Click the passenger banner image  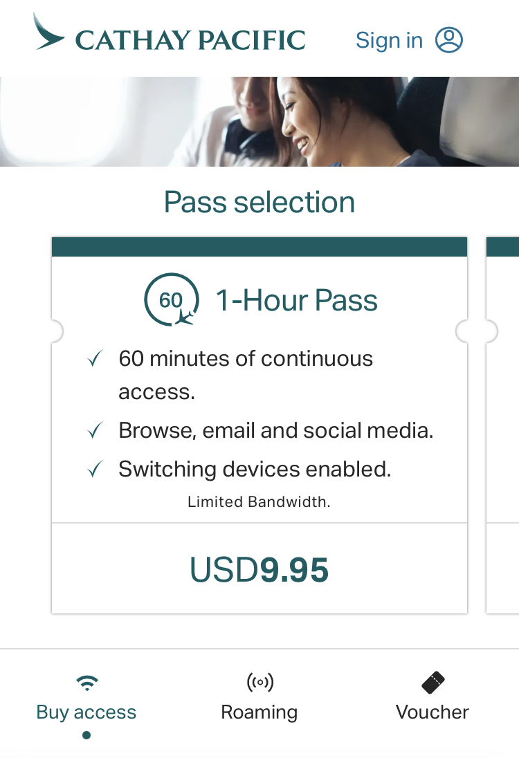(259, 122)
